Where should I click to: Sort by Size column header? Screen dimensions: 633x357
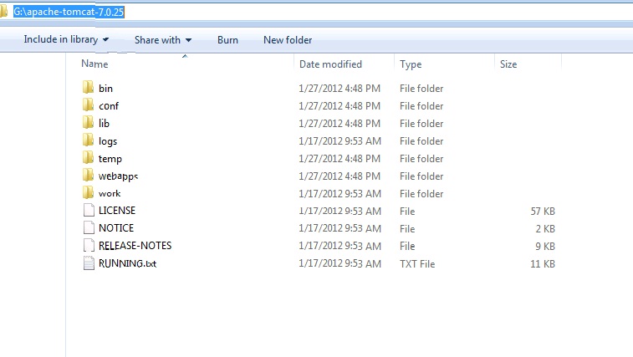pyautogui.click(x=508, y=64)
